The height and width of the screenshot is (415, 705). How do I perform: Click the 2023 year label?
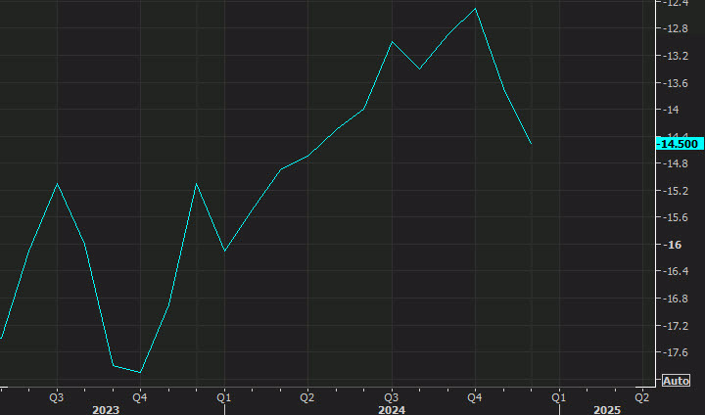(106, 409)
